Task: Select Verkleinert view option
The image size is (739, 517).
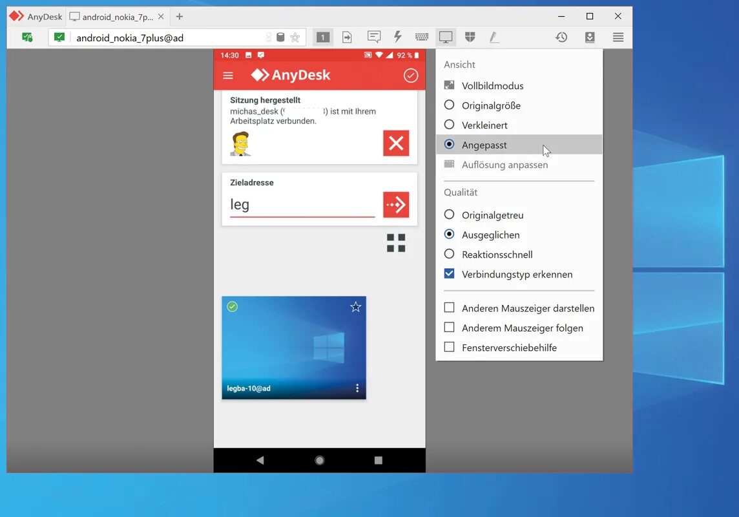Action: point(519,125)
